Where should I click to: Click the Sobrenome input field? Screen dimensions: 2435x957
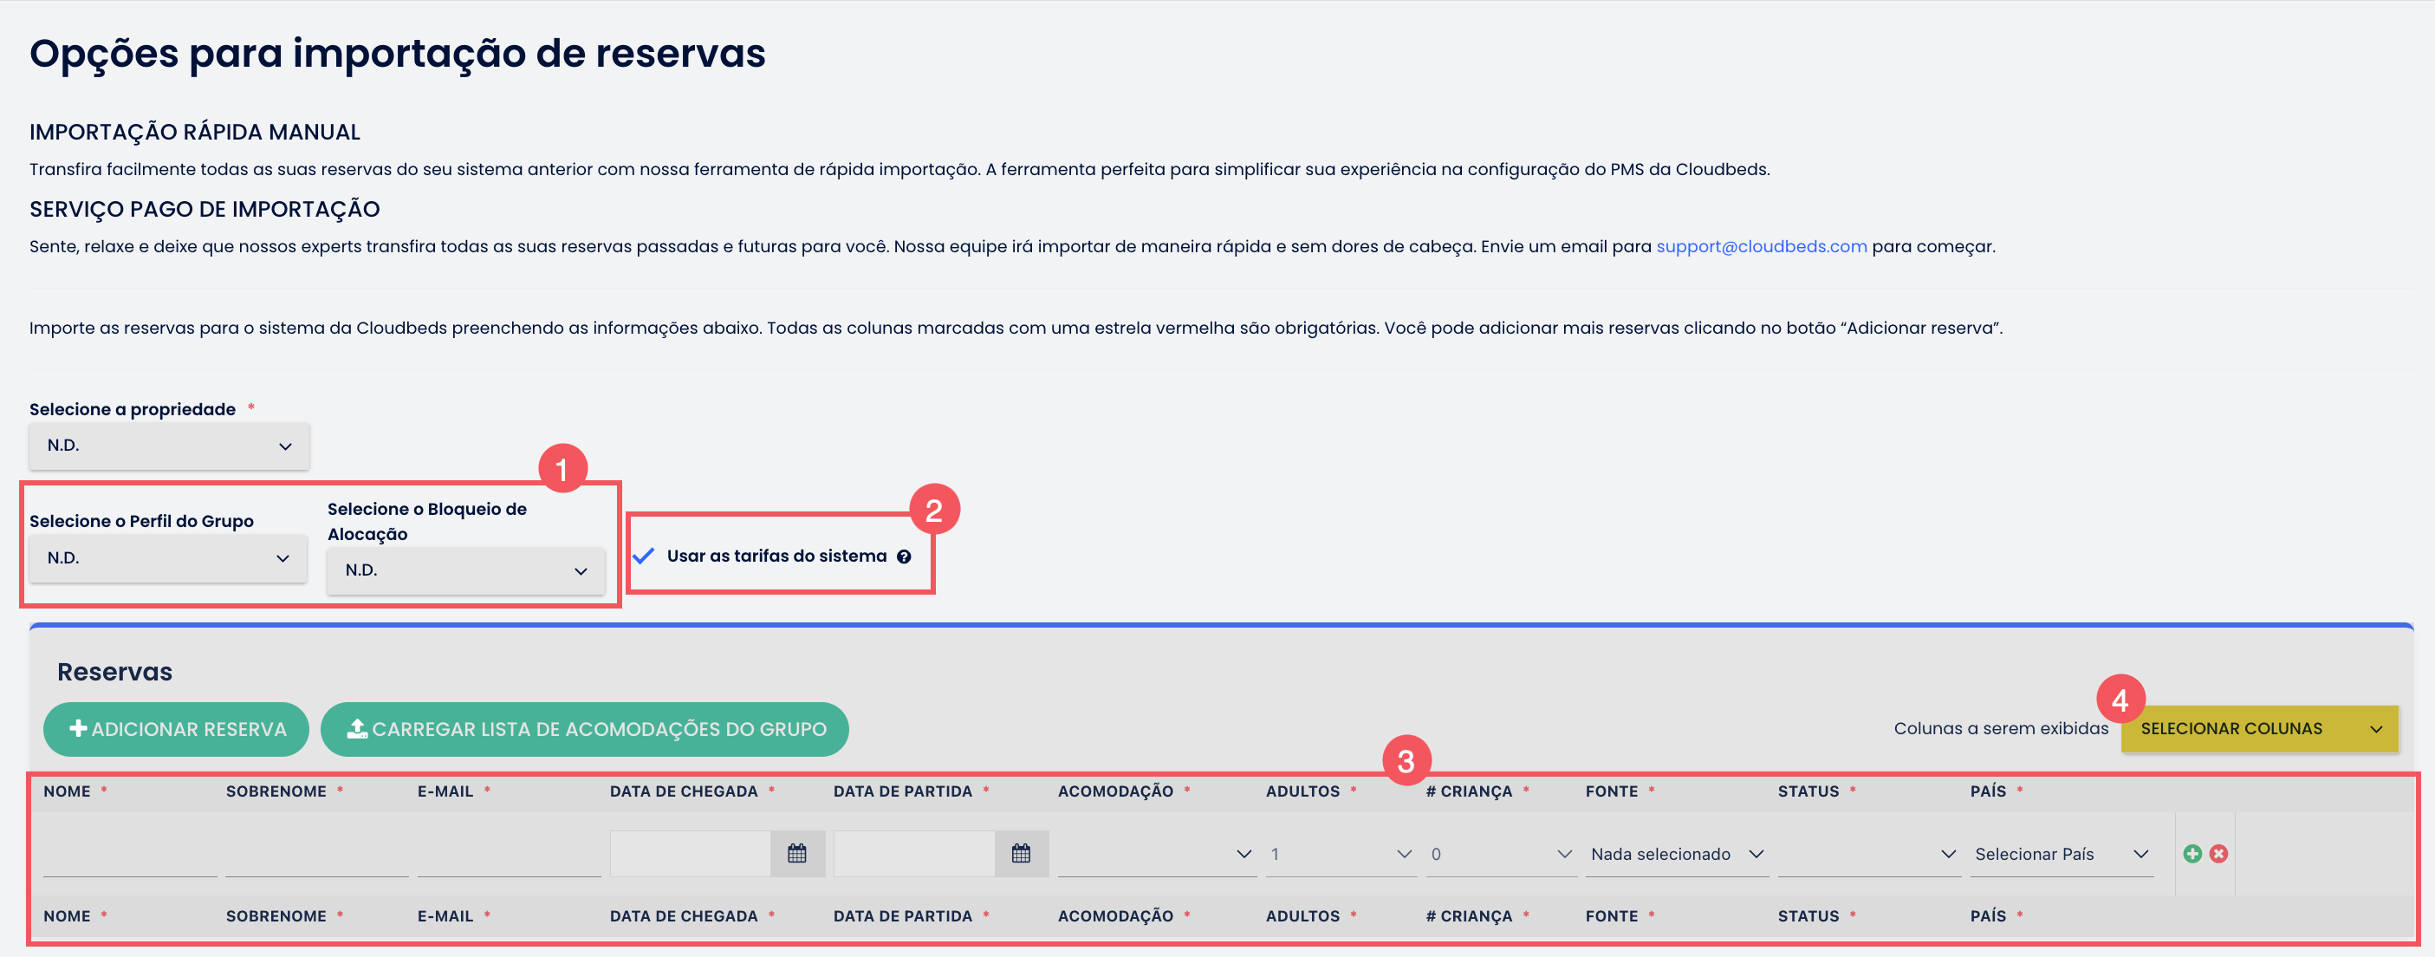(316, 853)
